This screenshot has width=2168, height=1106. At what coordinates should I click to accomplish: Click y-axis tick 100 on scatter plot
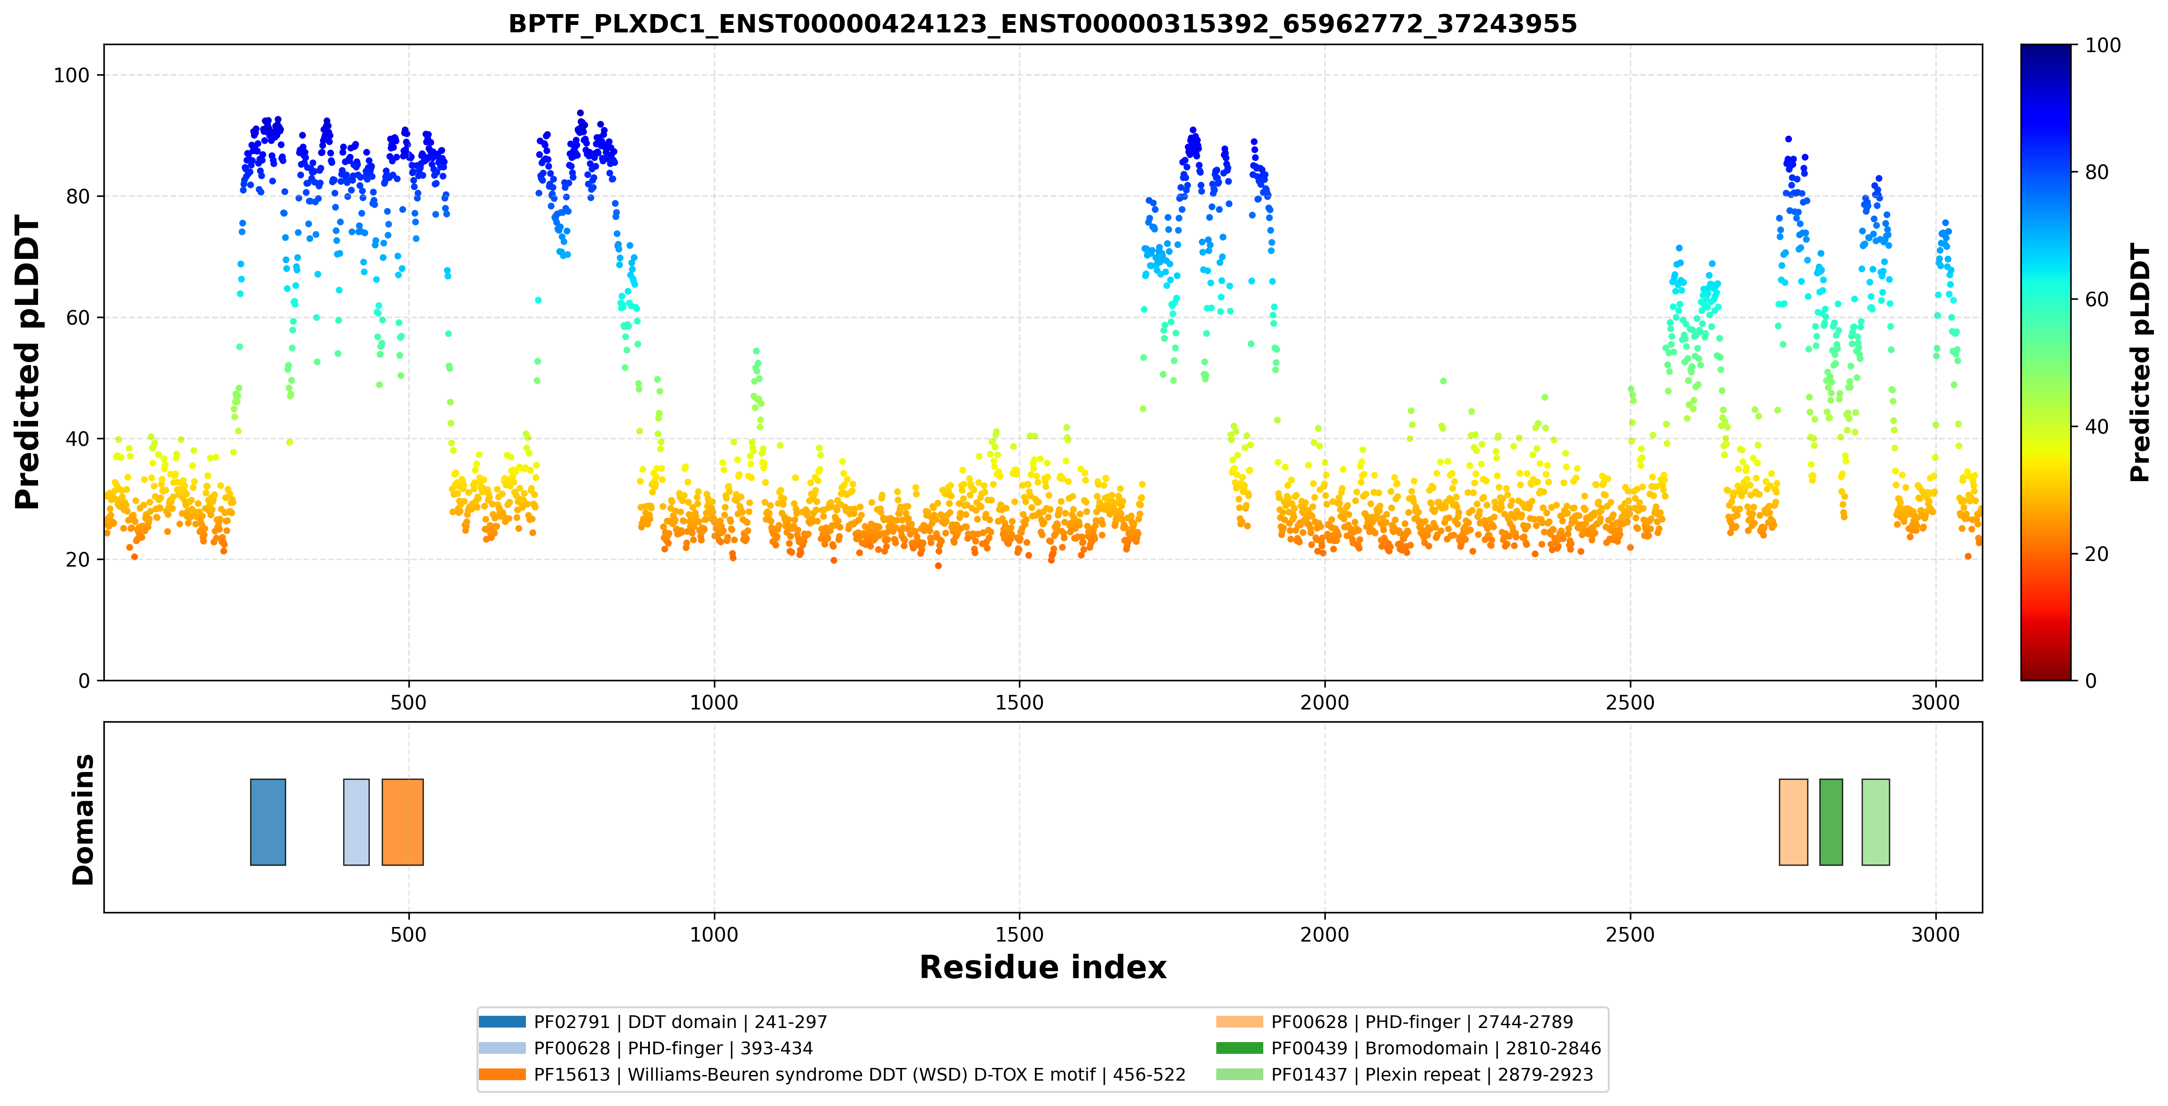coord(71,76)
